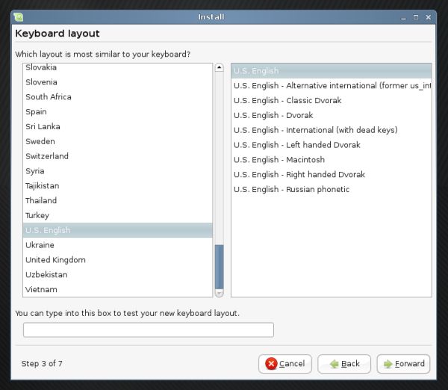Select Vietnam in the country list
Image resolution: width=448 pixels, height=390 pixels.
point(117,290)
